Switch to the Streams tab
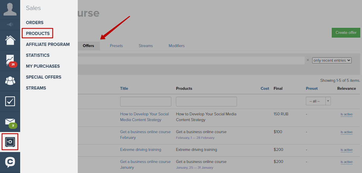 [146, 46]
